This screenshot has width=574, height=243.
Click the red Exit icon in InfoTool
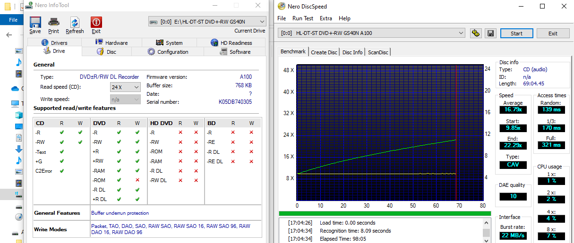[x=96, y=25]
